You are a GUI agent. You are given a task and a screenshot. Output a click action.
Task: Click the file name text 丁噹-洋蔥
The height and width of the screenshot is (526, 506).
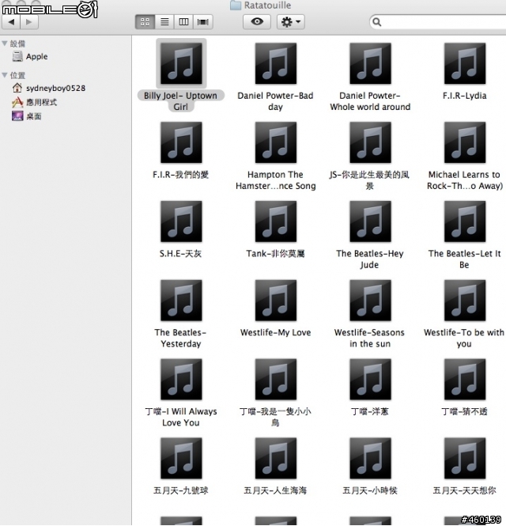point(370,411)
